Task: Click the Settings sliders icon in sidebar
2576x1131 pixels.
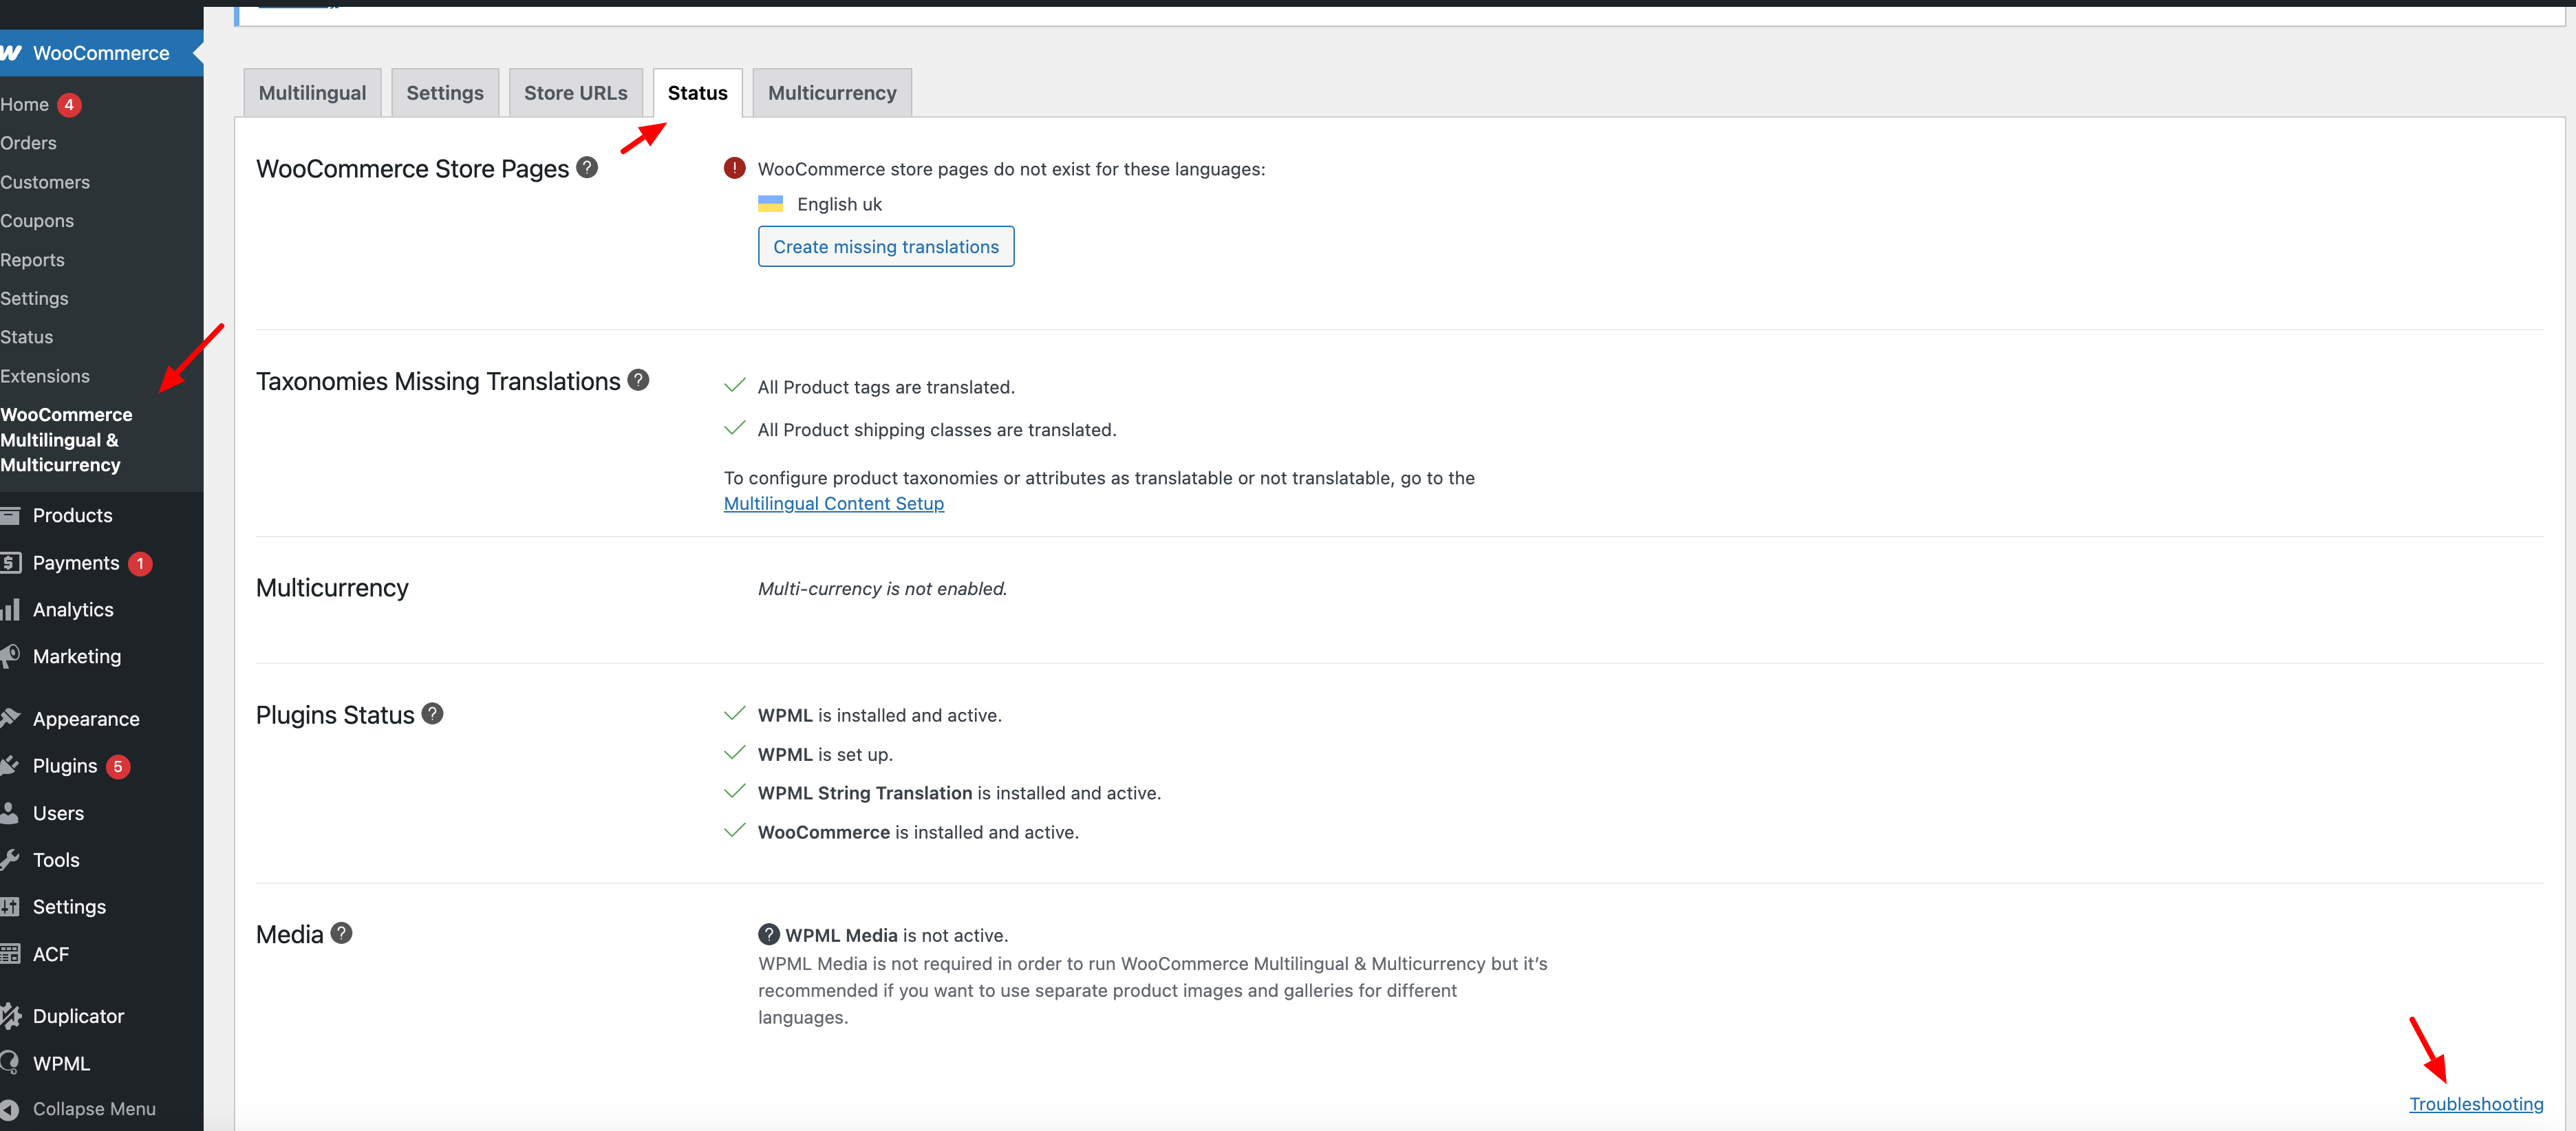Action: pyautogui.click(x=10, y=907)
